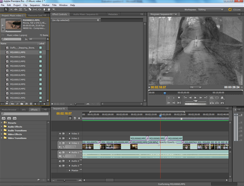
Task: Click the Effects panel search field
Action: click(25, 114)
